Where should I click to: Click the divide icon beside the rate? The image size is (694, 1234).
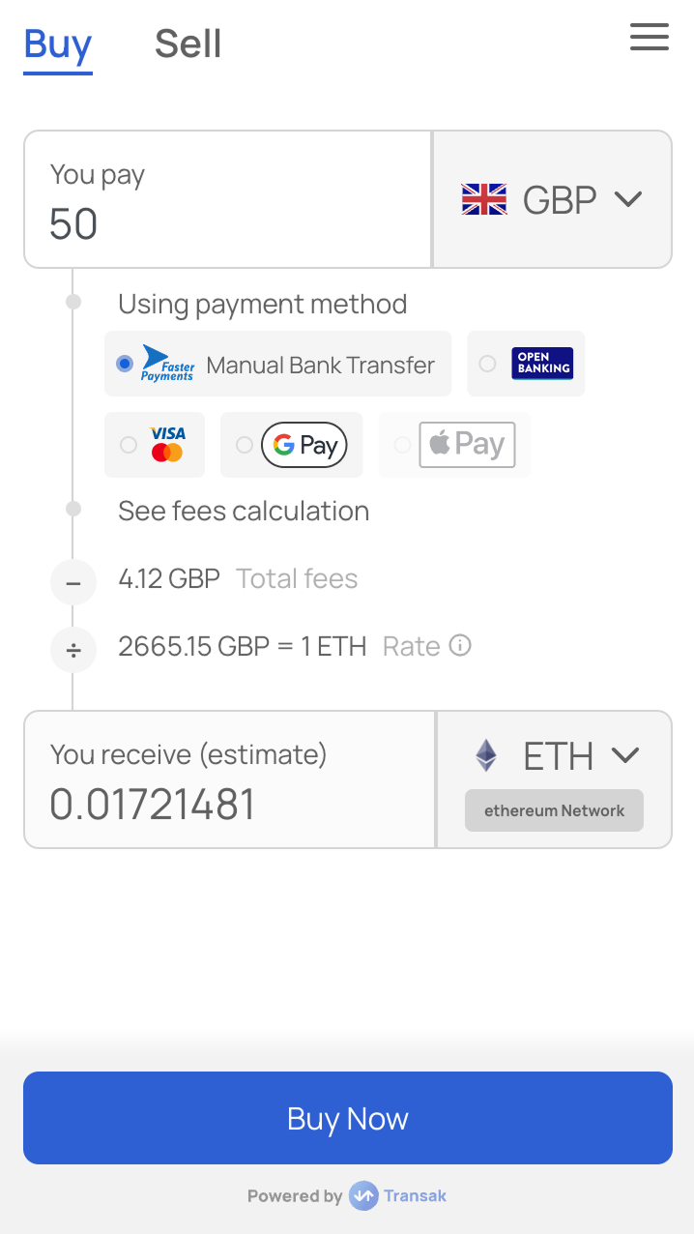(x=73, y=650)
